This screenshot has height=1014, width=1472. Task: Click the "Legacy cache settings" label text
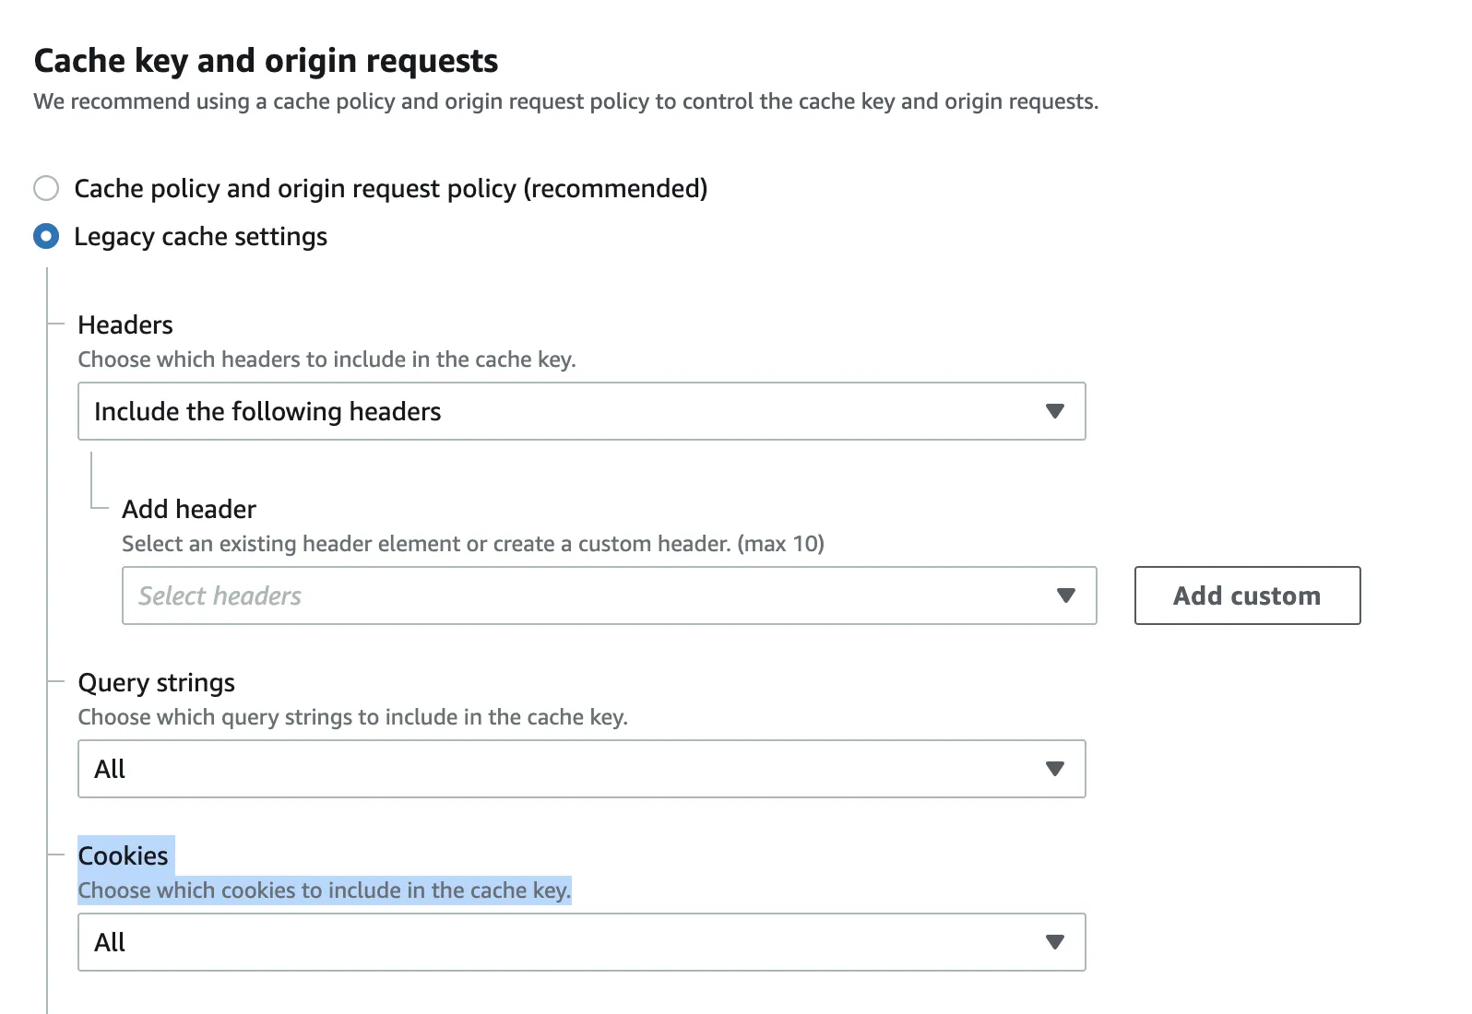click(200, 237)
